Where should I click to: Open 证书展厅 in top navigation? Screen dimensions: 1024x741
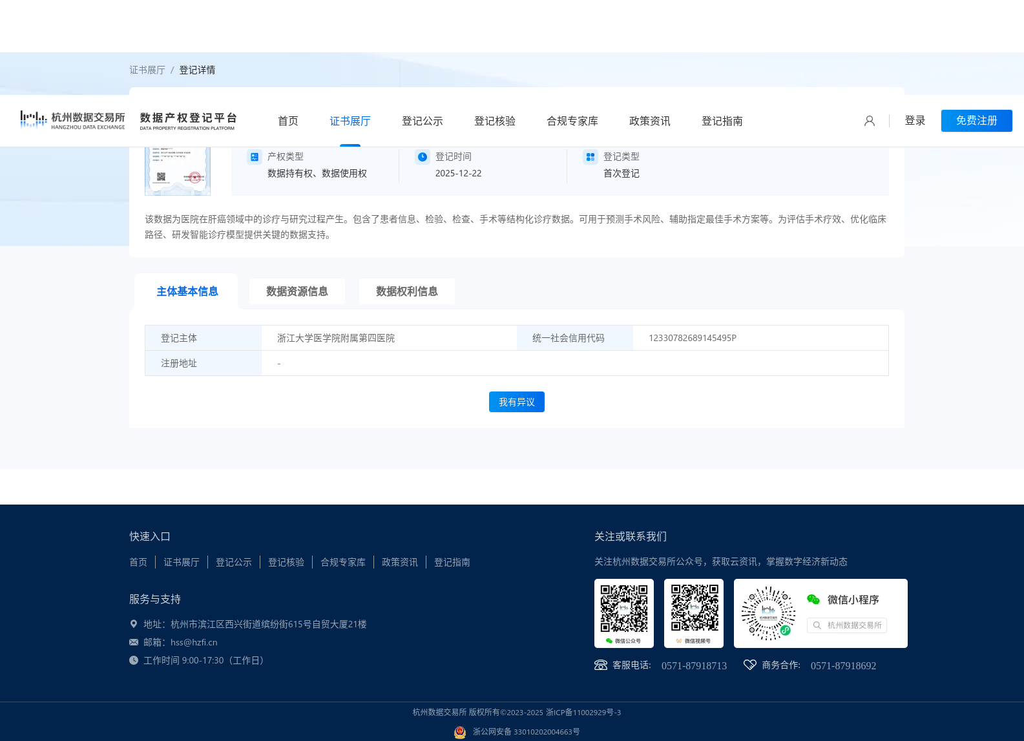point(350,121)
